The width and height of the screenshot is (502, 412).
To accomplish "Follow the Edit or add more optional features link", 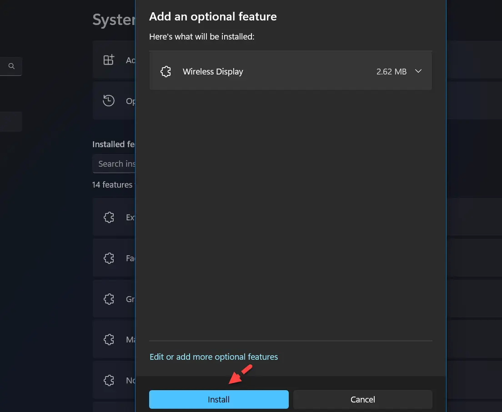I will point(214,357).
